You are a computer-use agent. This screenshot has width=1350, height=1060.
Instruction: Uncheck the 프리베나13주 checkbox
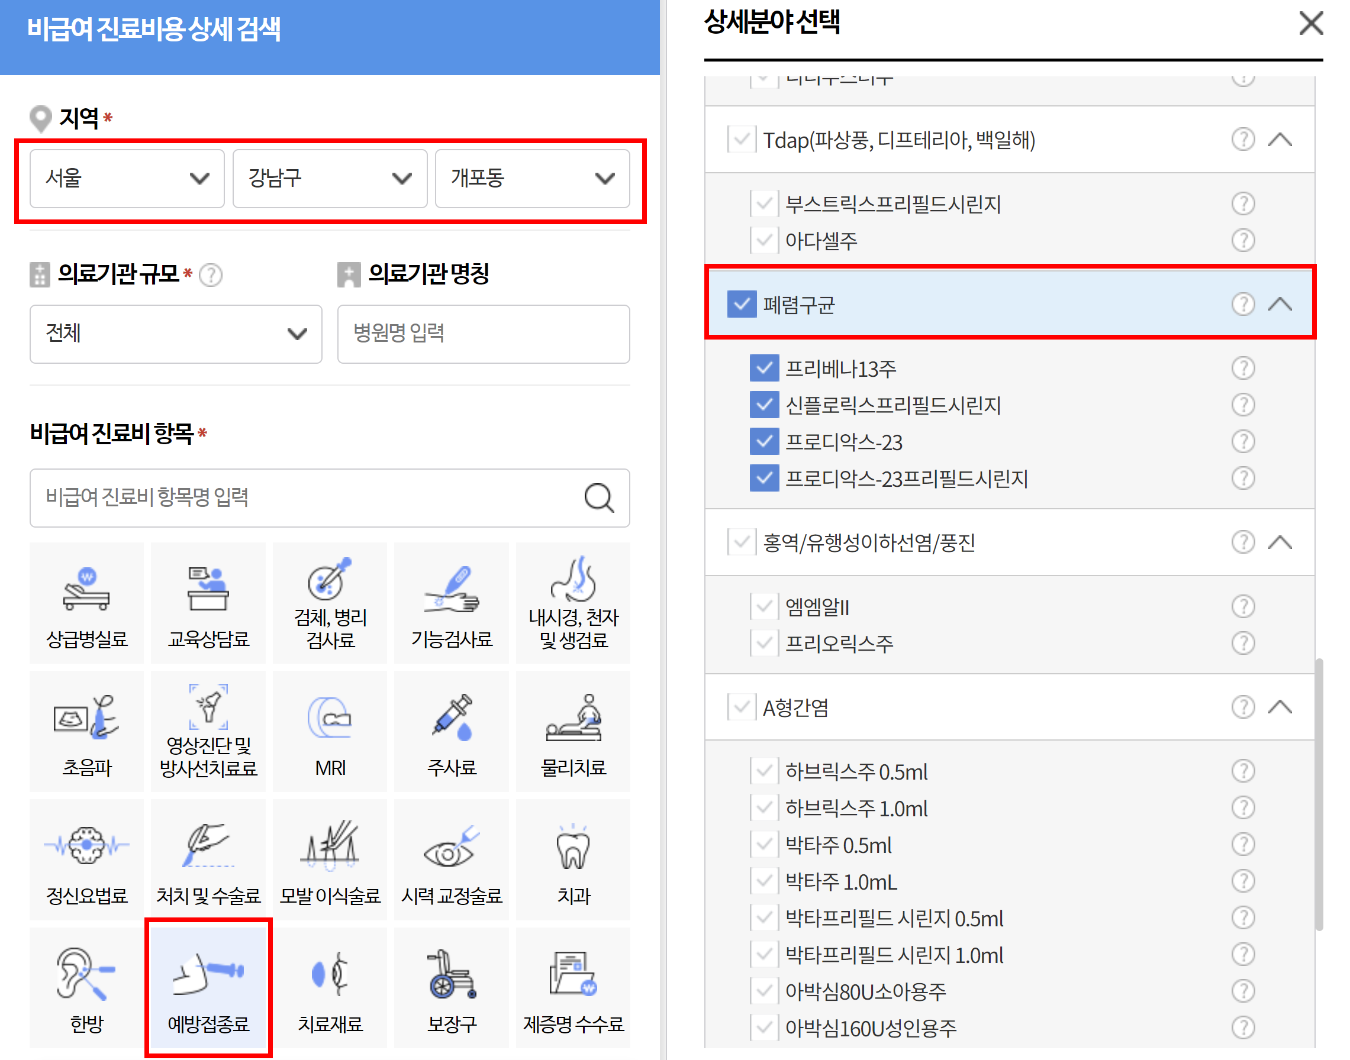coord(764,369)
